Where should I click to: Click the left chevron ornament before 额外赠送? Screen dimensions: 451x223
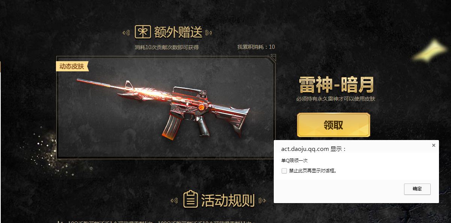127,33
